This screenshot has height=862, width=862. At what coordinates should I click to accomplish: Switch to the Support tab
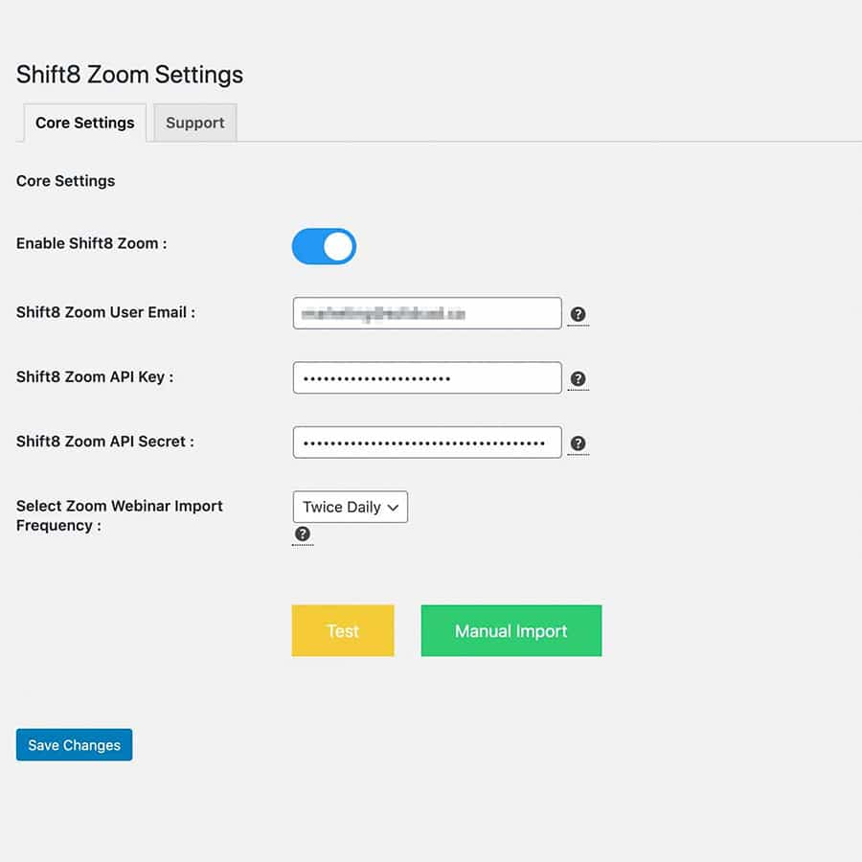(194, 123)
